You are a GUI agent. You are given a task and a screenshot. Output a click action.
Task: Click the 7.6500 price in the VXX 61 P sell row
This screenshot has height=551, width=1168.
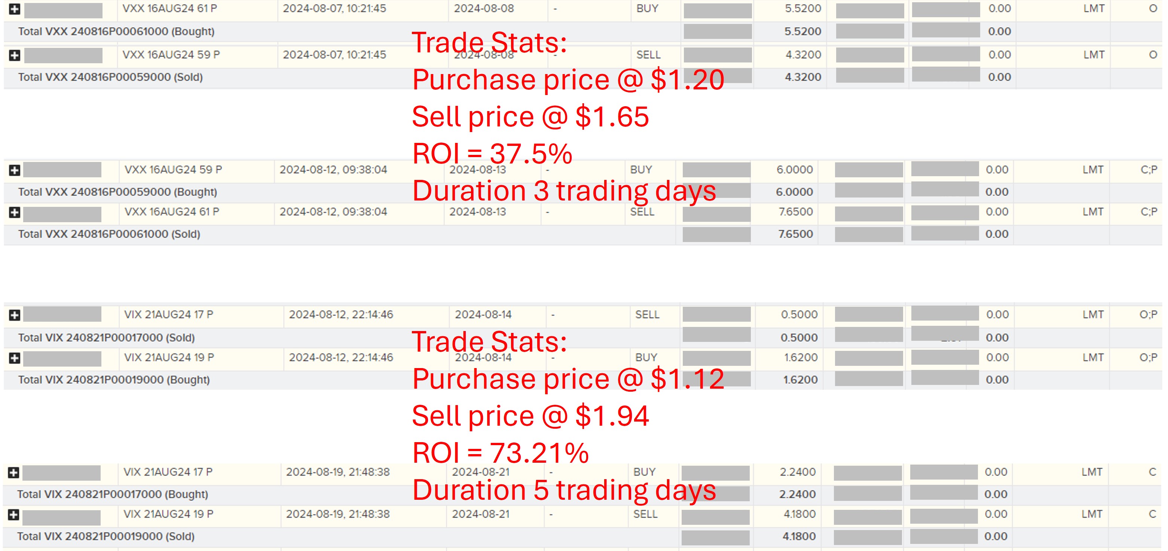pos(795,212)
